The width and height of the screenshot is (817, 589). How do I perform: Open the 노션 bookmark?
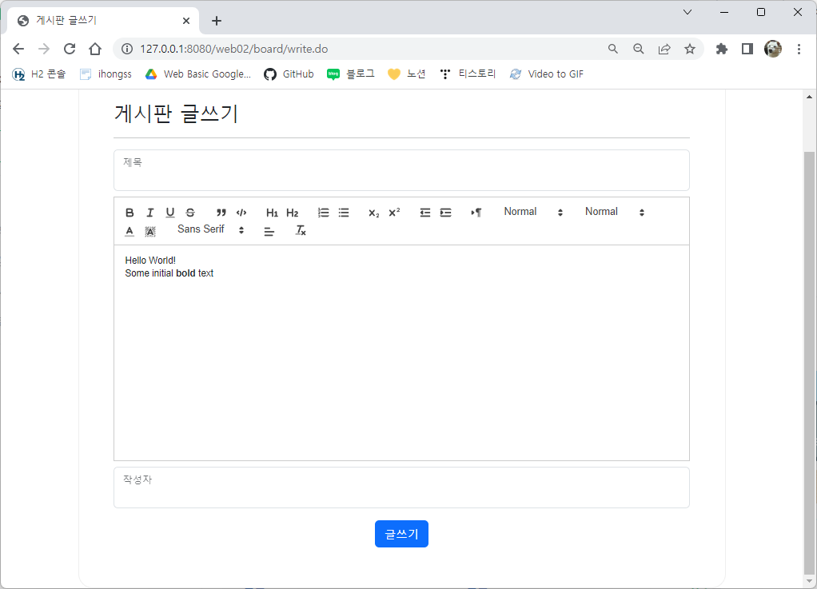(x=407, y=74)
